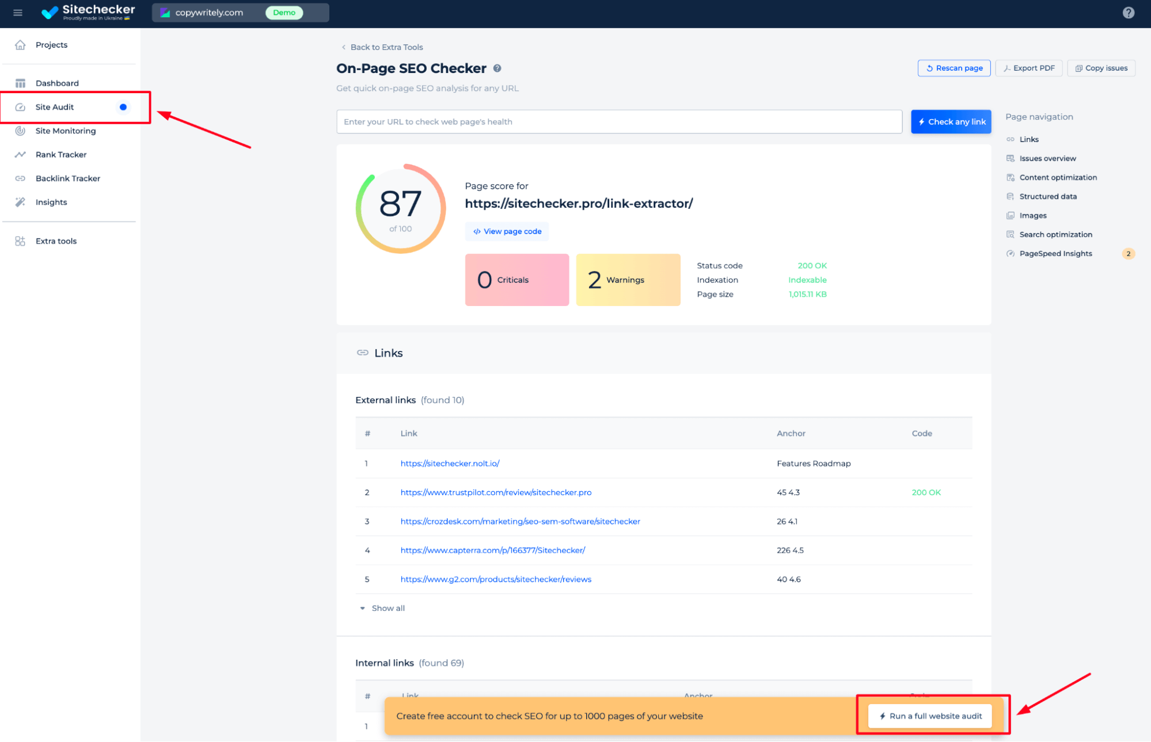This screenshot has width=1151, height=742.
Task: Click the Rank Tracker chart icon
Action: click(x=20, y=155)
